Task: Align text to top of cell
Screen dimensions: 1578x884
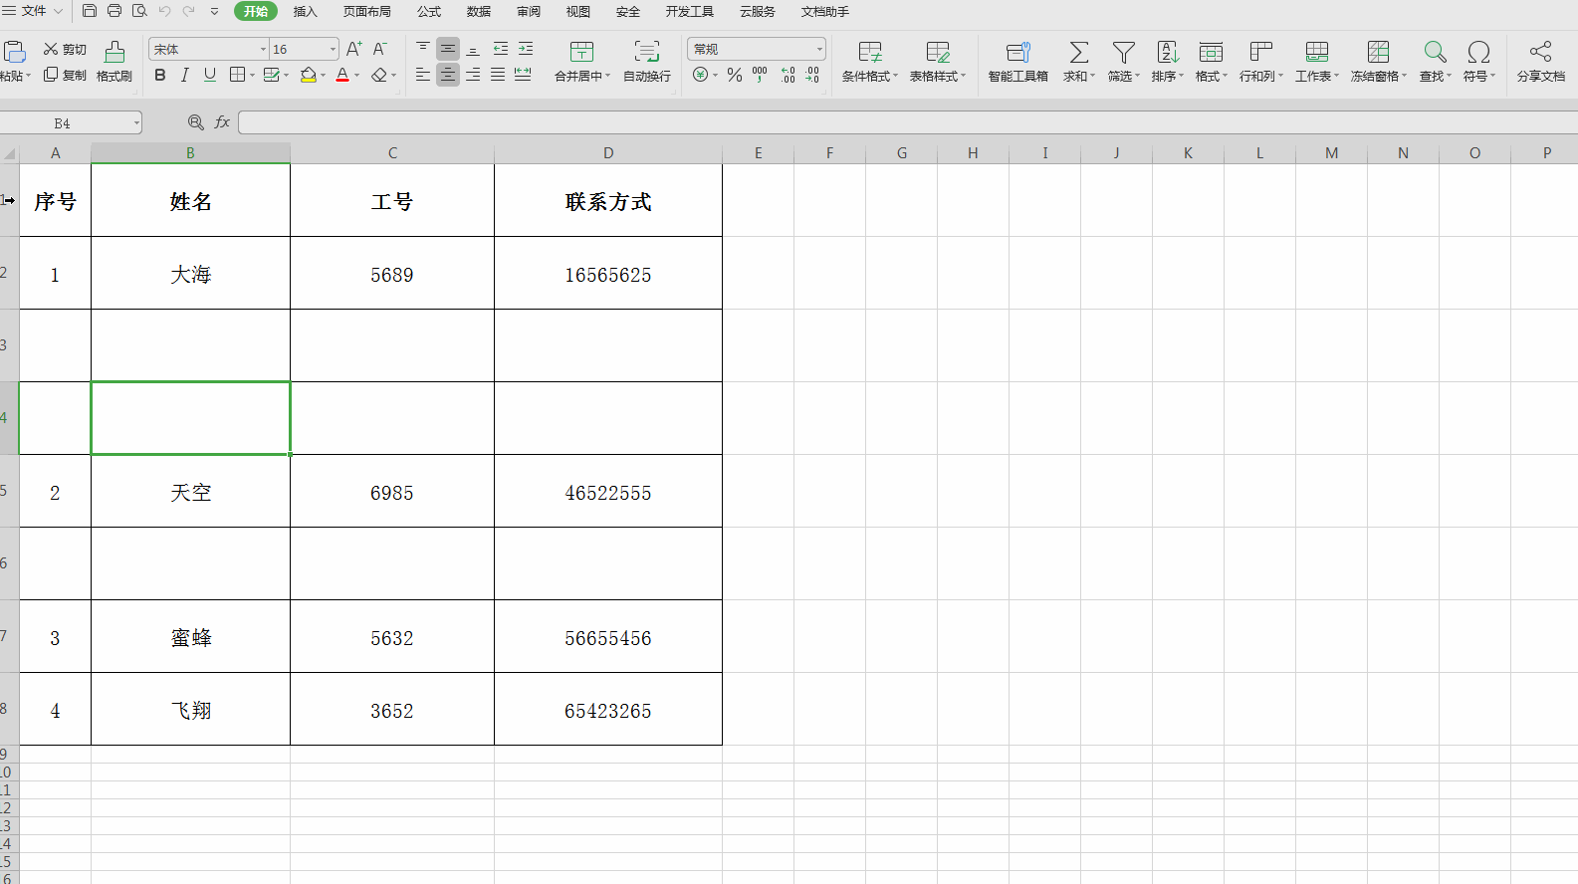Action: pyautogui.click(x=423, y=48)
